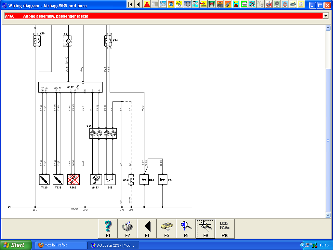Open the component selector dropdown arrow
Viewport: 333px width, 250px height.
pyautogui.click(x=325, y=16)
